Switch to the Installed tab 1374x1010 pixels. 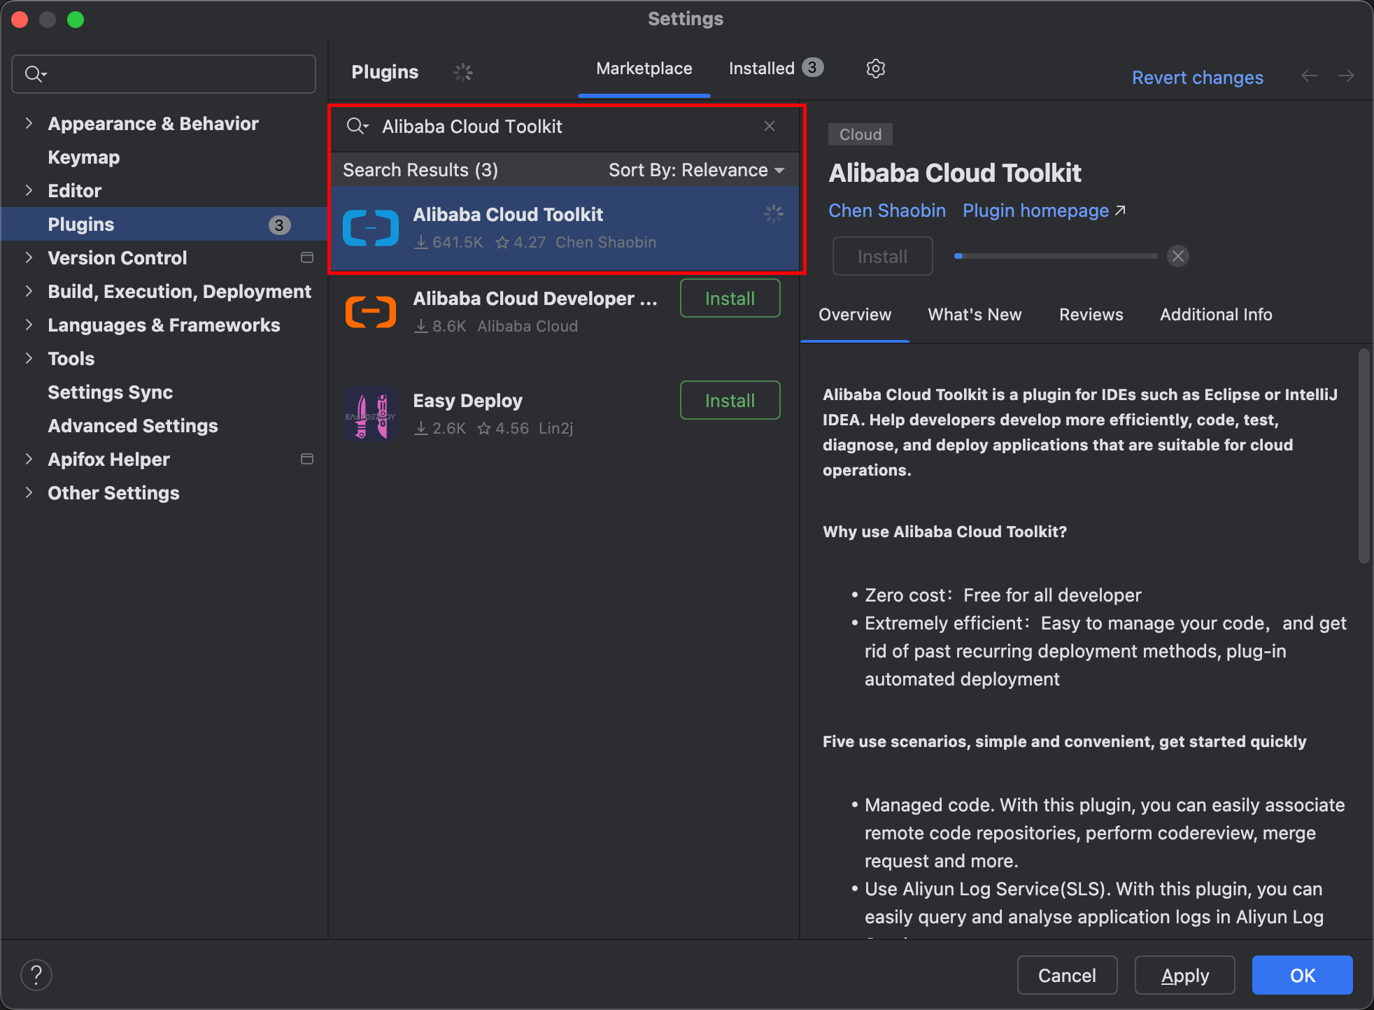[x=777, y=67]
